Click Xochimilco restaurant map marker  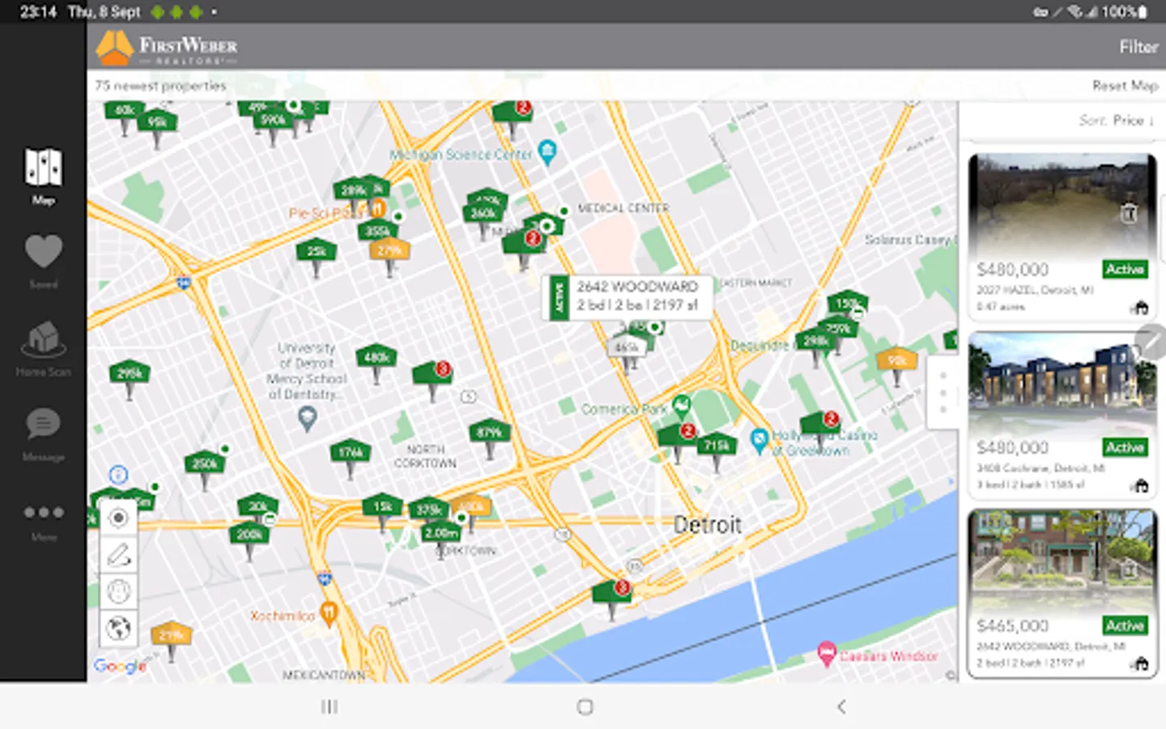pos(328,614)
